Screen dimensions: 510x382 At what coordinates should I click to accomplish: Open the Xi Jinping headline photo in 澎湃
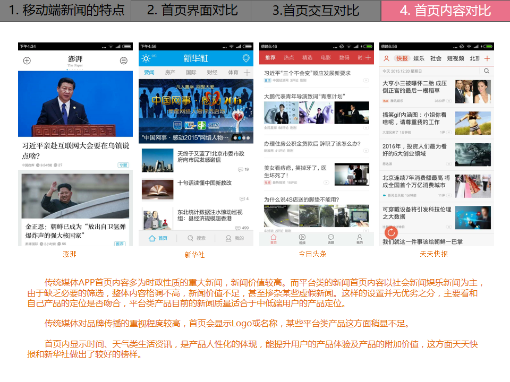point(75,103)
